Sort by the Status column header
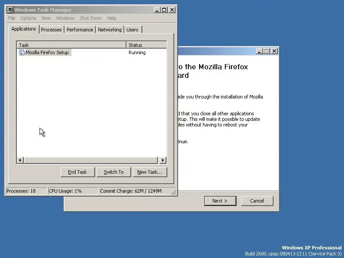This screenshot has width=344, height=258. tap(147, 45)
